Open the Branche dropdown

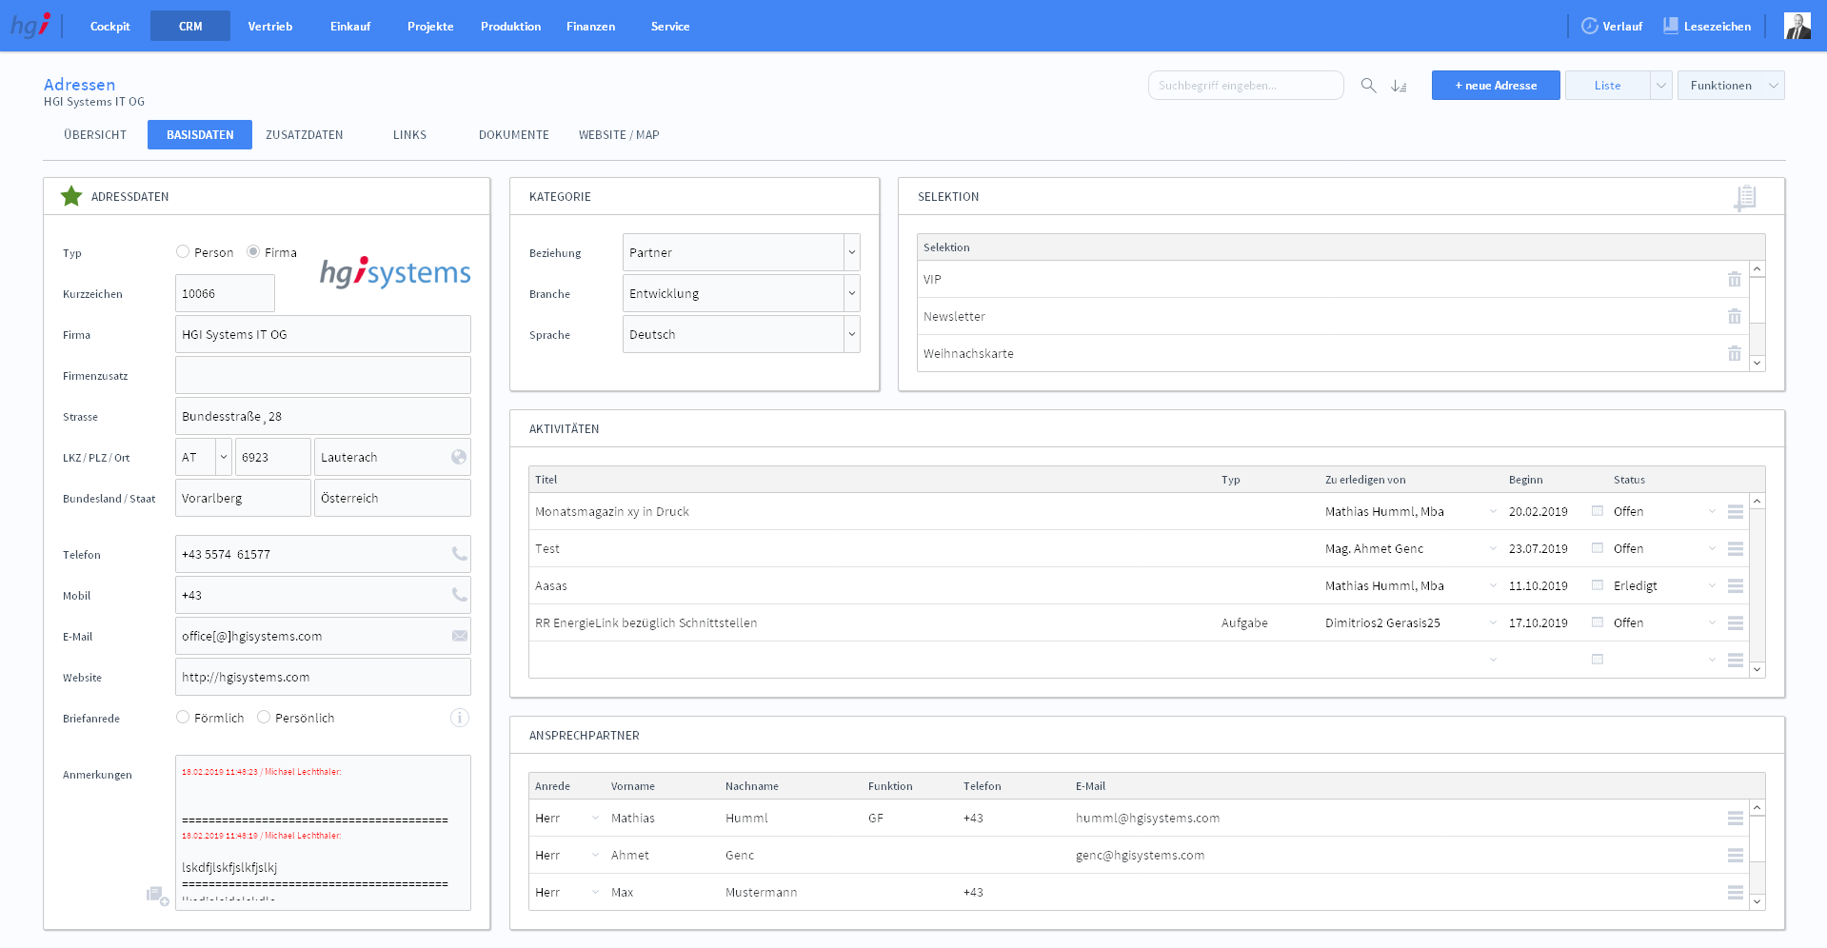point(851,294)
